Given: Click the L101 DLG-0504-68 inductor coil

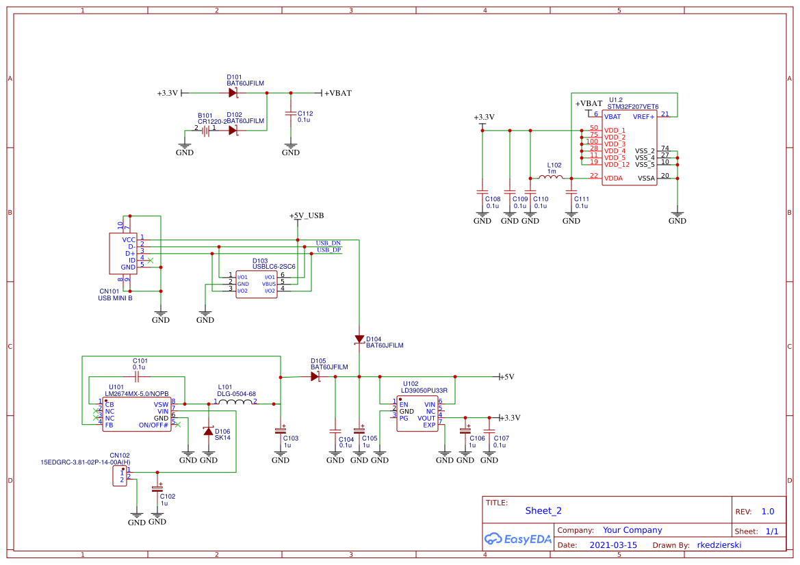Looking at the screenshot, I should tap(236, 403).
